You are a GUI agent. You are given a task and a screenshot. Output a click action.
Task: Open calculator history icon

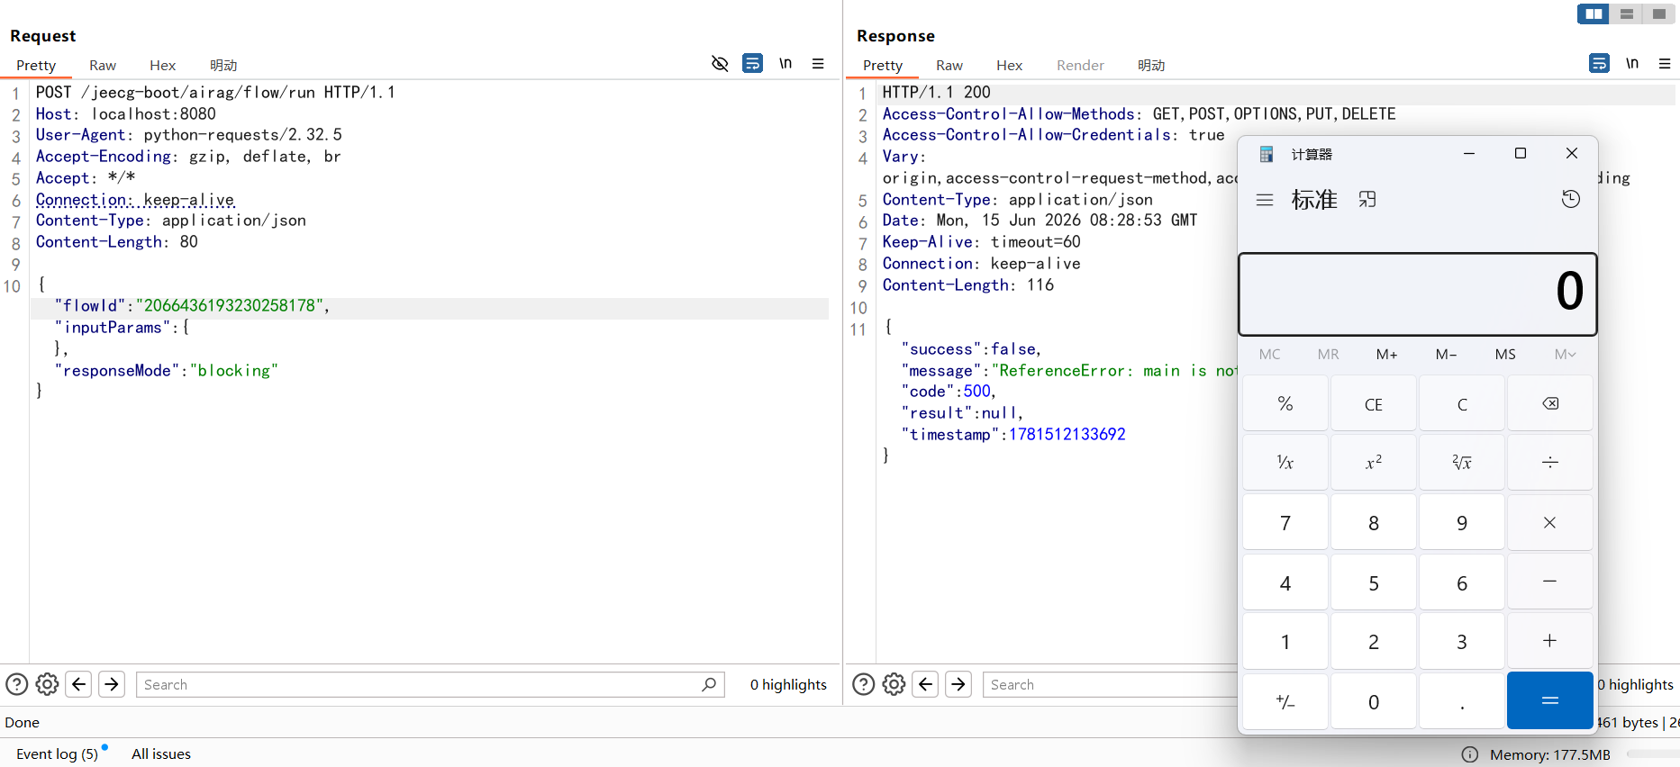point(1571,199)
